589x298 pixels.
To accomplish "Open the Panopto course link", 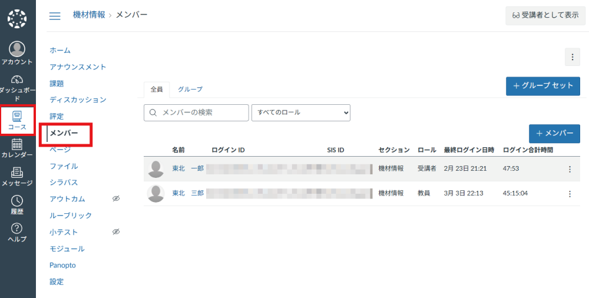I will tap(63, 265).
